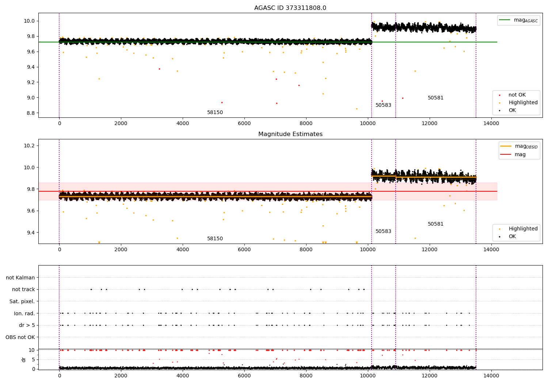This screenshot has width=548, height=384.
Task: Select the mag OBSID legend entry
Action: (519, 146)
